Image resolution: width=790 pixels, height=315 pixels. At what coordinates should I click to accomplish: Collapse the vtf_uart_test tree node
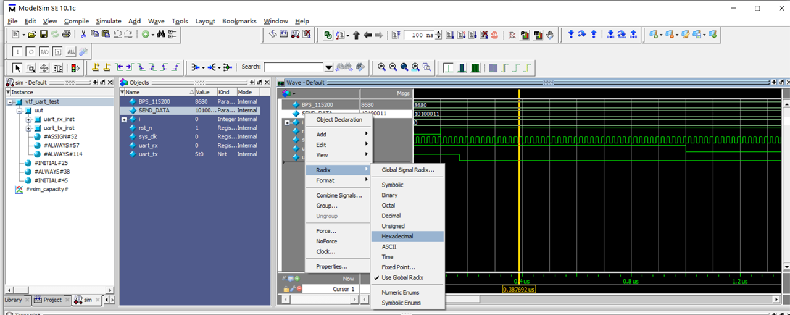point(10,102)
